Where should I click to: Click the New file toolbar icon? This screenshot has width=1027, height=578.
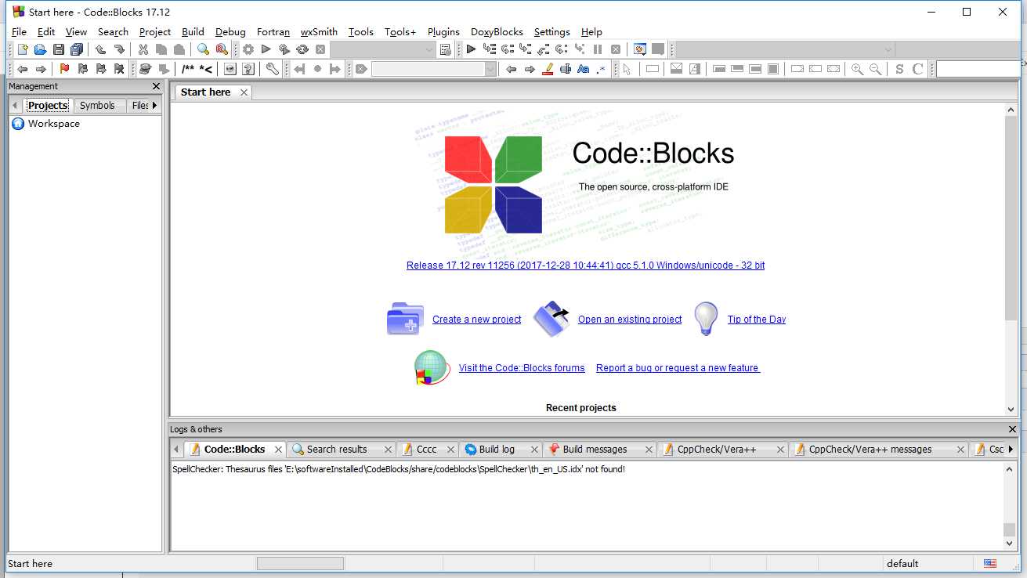point(23,49)
